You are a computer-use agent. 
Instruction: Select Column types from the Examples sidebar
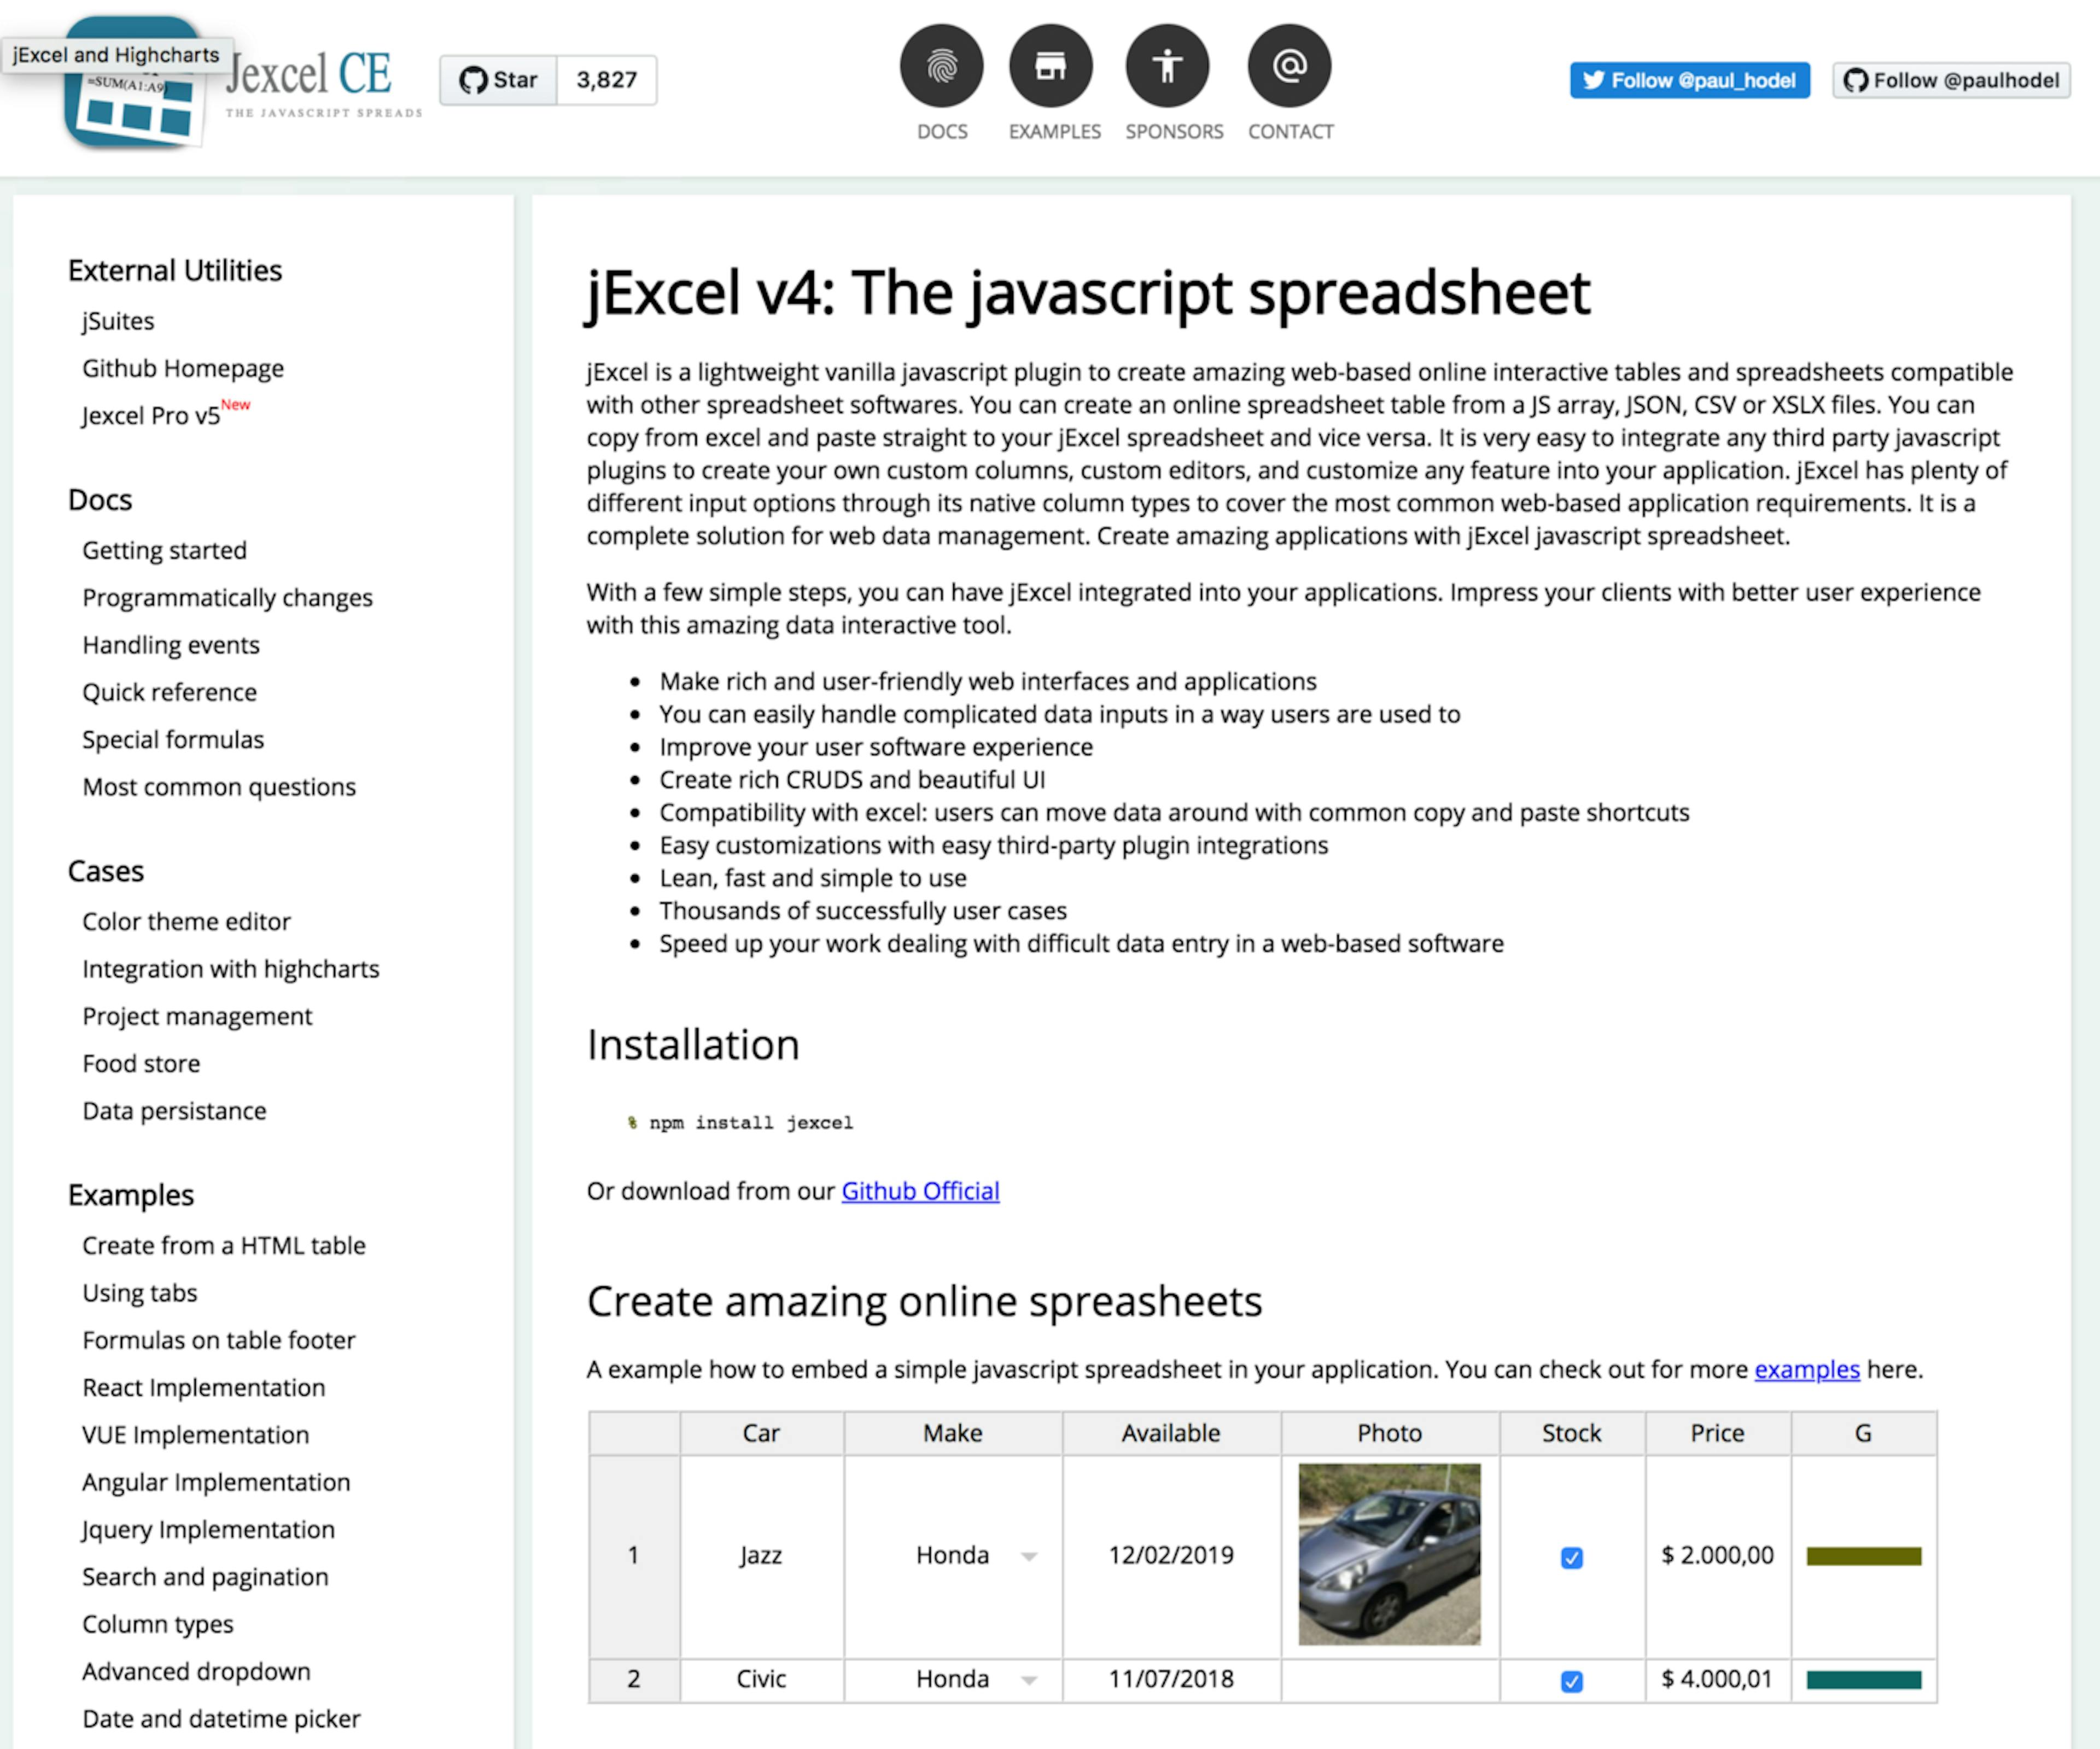(157, 1624)
